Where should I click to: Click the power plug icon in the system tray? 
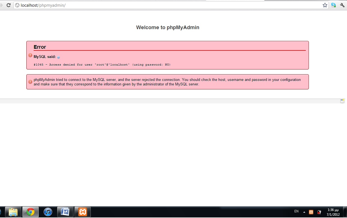(319, 212)
